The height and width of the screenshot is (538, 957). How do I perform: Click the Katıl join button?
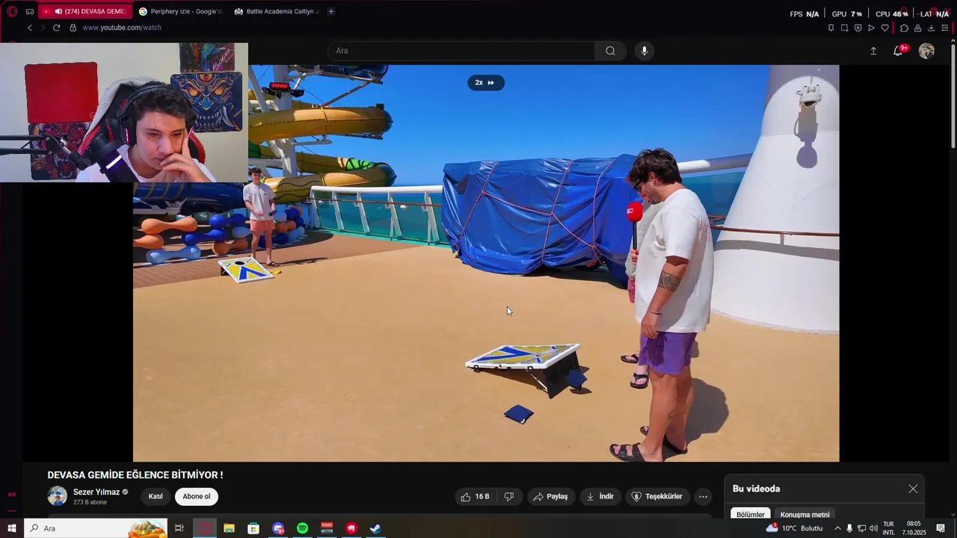(156, 496)
